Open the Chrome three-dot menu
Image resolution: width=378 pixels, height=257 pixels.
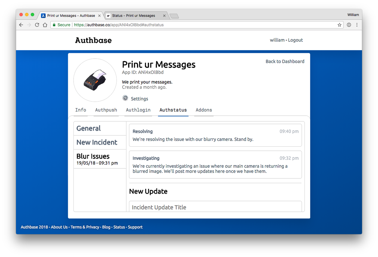[x=357, y=25]
